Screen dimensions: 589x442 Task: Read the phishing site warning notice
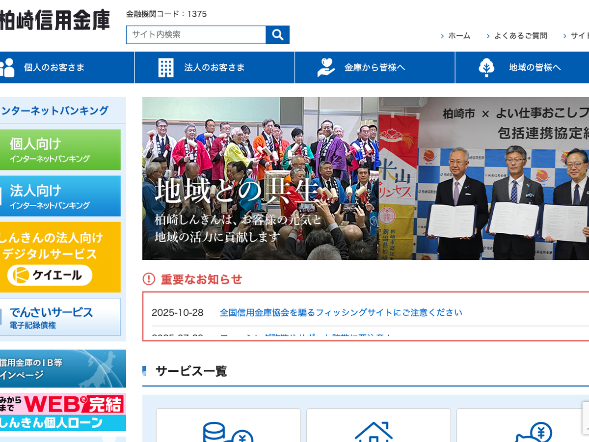(341, 312)
